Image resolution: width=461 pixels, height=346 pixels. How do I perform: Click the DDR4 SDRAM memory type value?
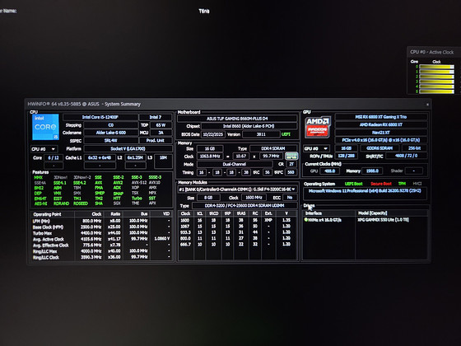pos(273,148)
